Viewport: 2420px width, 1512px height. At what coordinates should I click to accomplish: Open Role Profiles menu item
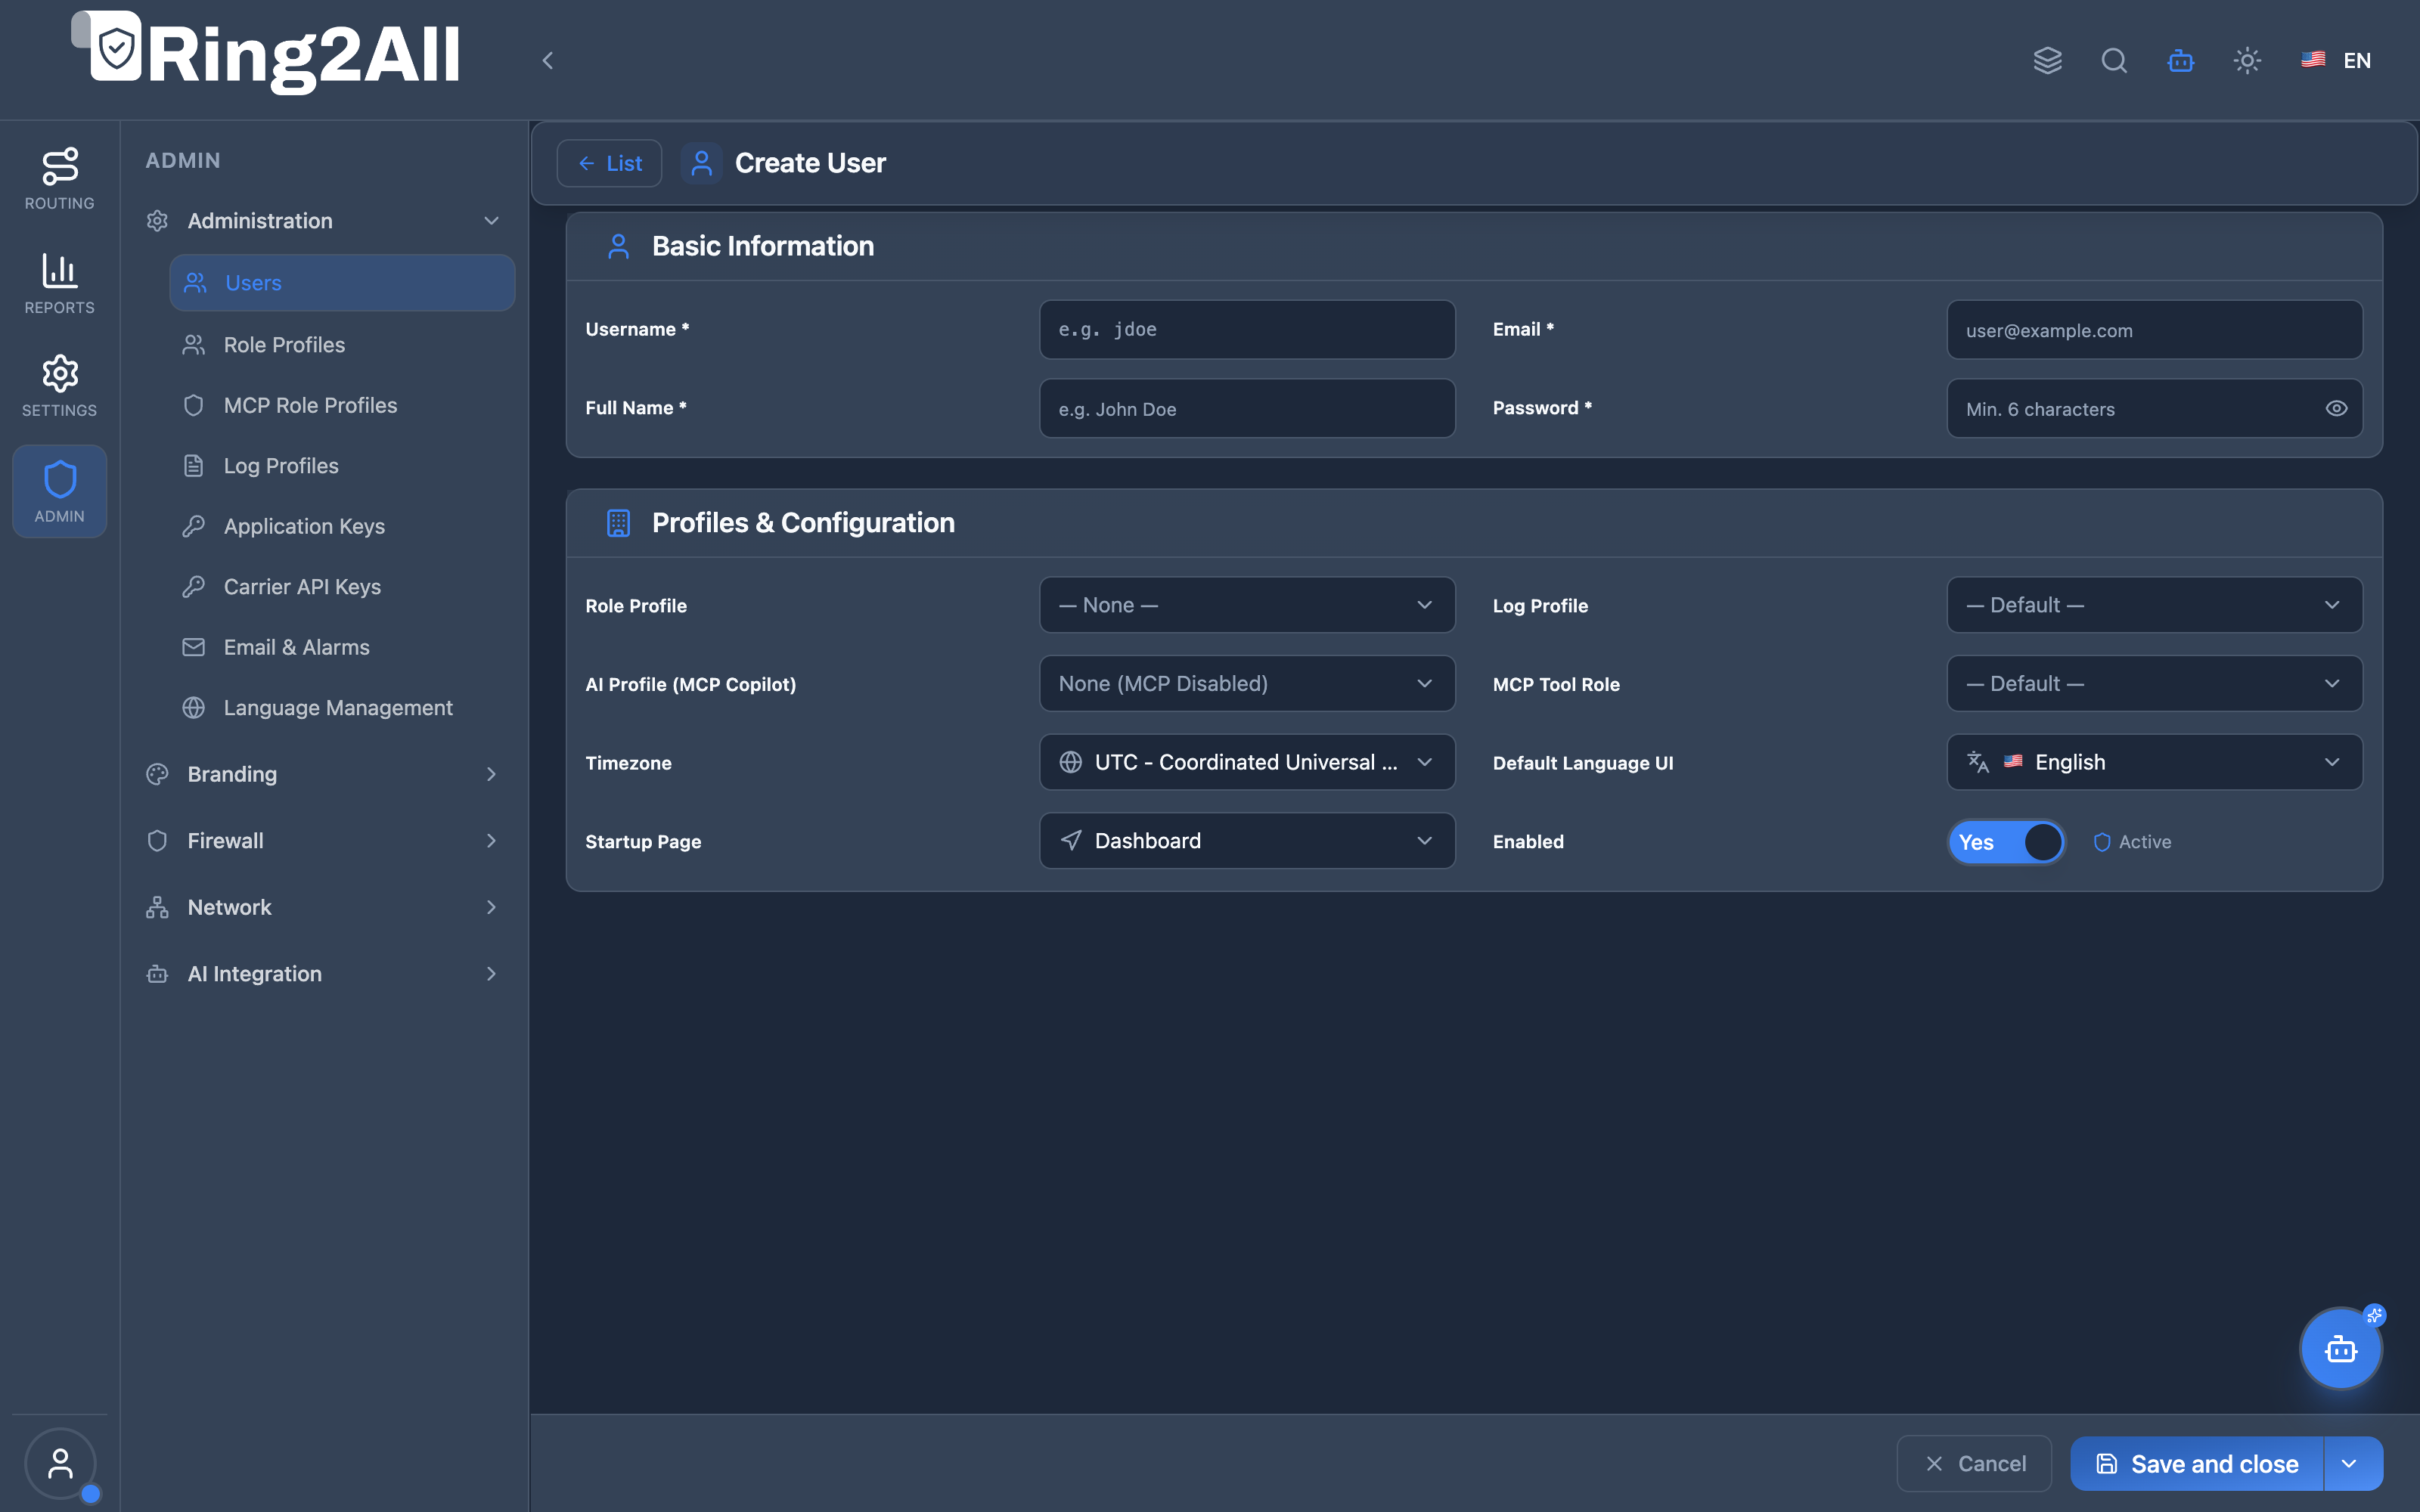click(x=342, y=344)
